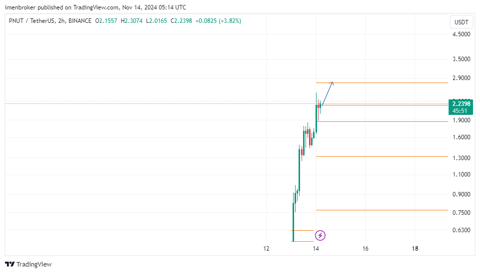This screenshot has width=480, height=273.
Task: Click the TradingView logo icon
Action: (x=9, y=264)
